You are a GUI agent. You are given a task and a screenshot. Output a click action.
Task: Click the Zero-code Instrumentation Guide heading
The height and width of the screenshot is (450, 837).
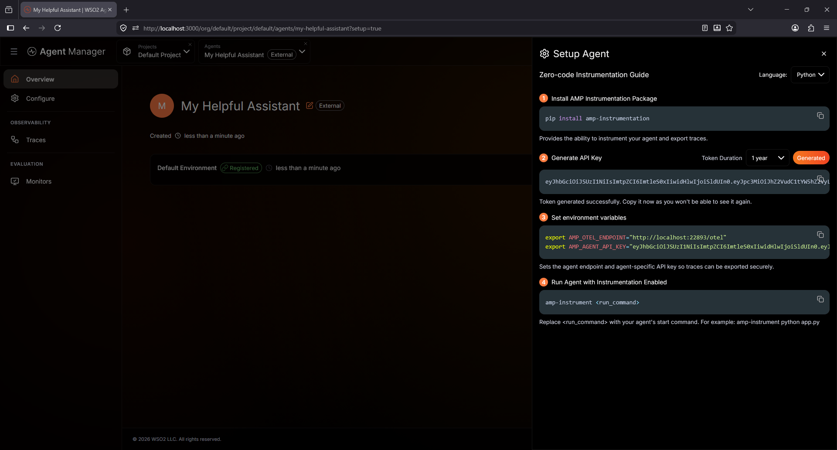(594, 75)
